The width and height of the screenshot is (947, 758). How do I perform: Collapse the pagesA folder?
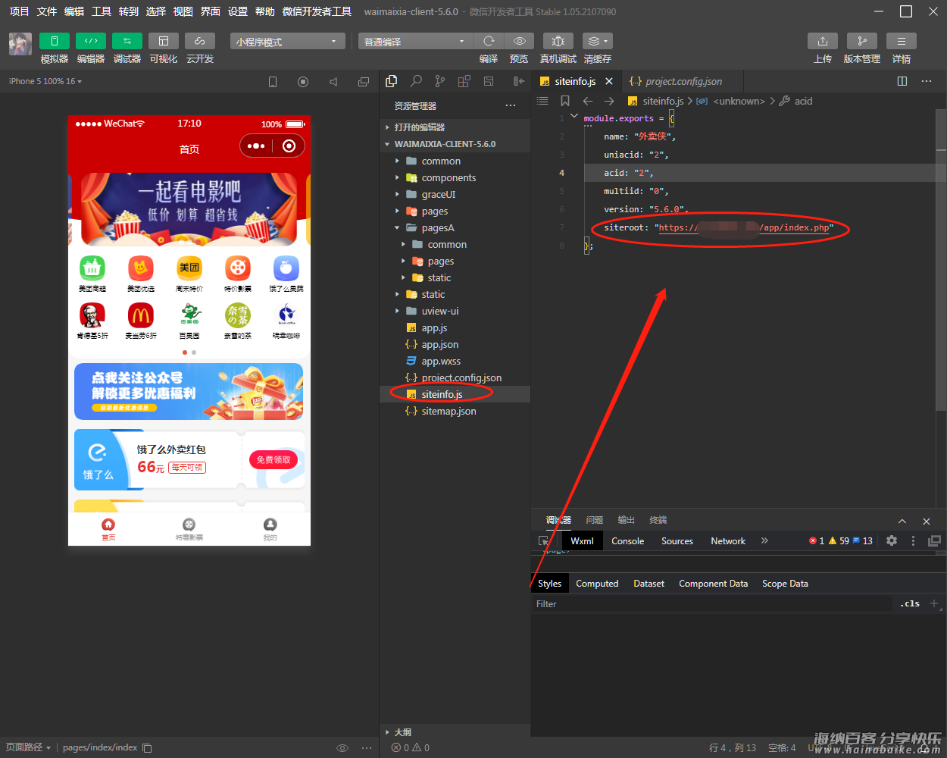tap(455, 228)
